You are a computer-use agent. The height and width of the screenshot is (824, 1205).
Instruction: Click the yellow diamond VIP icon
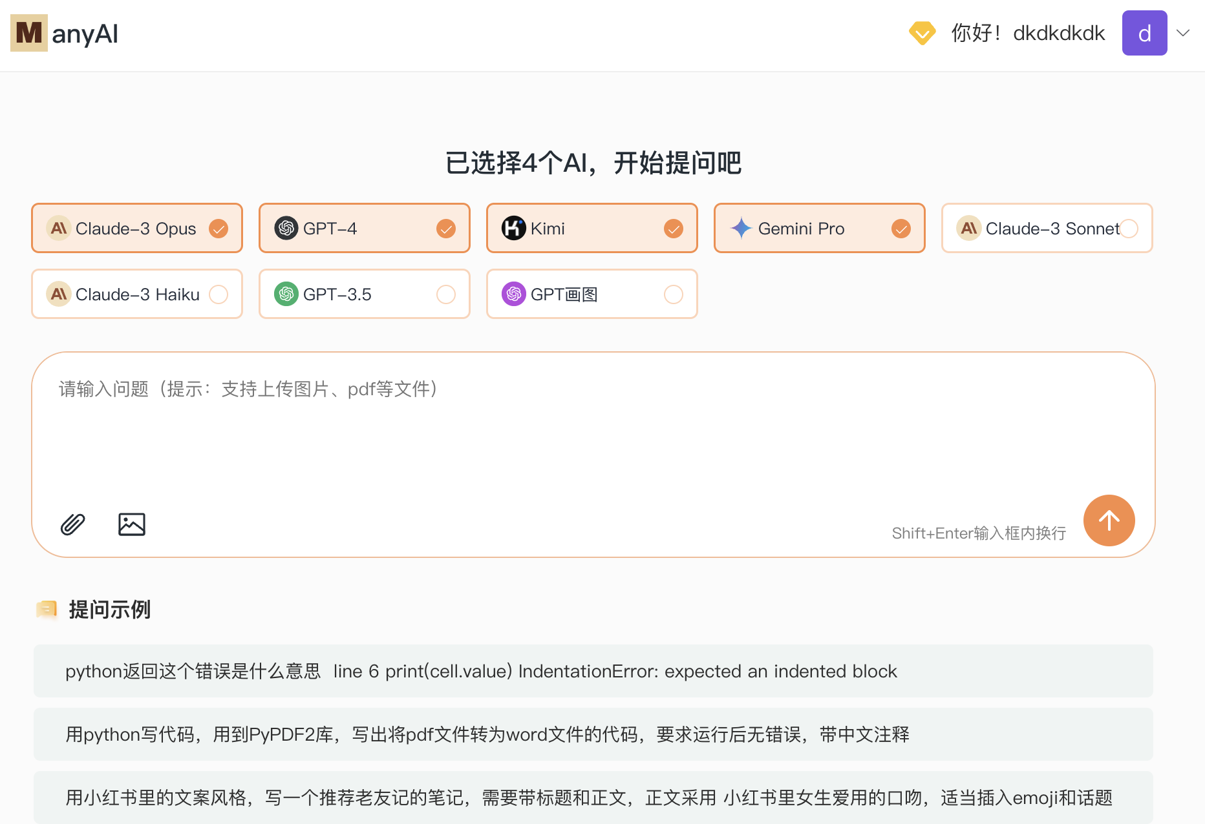tap(922, 33)
